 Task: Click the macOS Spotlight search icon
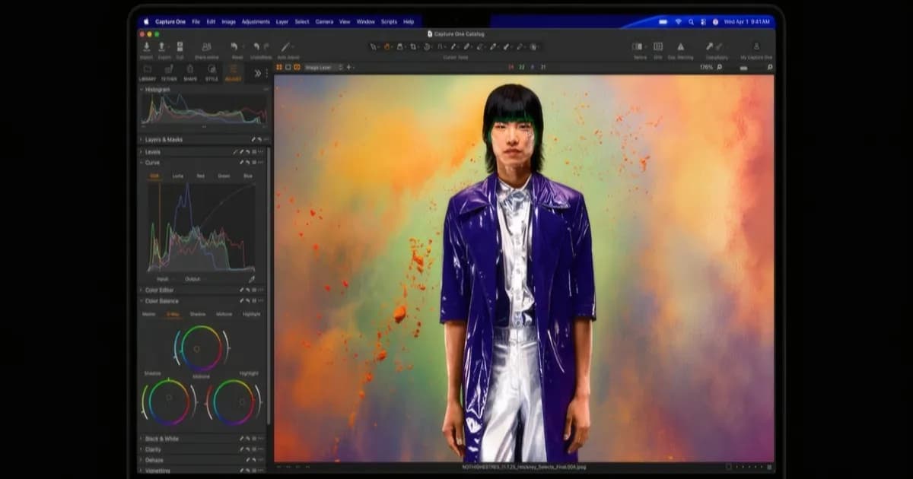(x=689, y=22)
